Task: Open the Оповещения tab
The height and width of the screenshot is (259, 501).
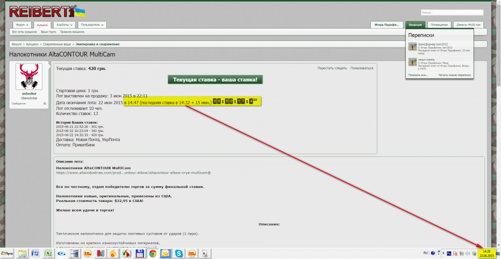Action: click(x=439, y=24)
